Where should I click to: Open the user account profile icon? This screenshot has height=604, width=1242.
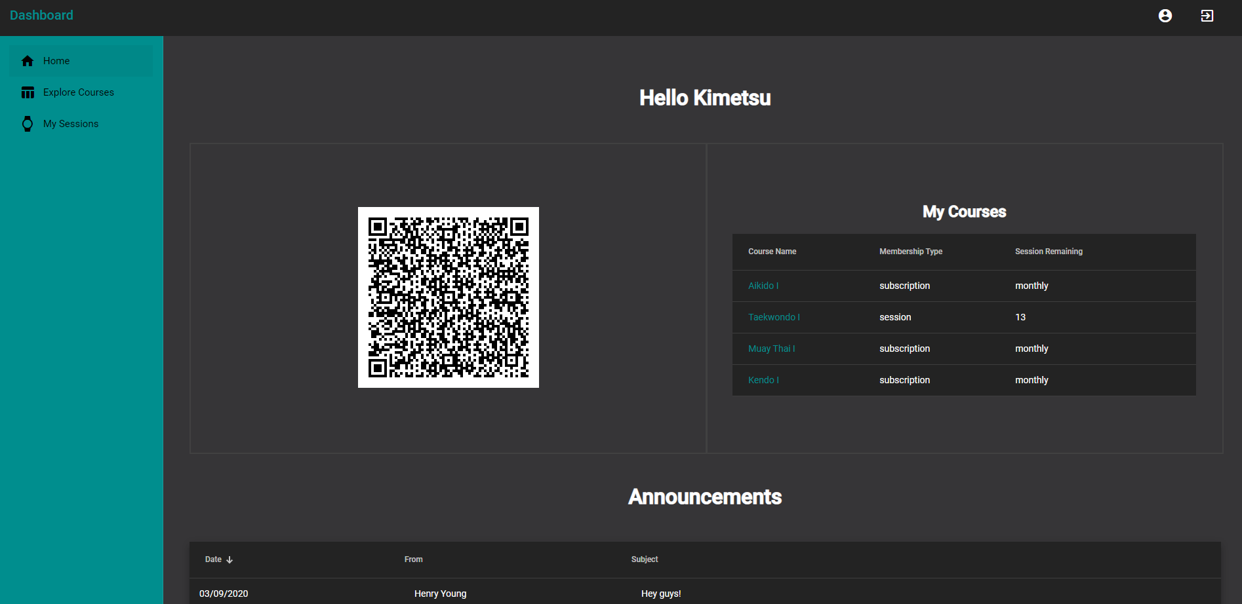pyautogui.click(x=1165, y=16)
